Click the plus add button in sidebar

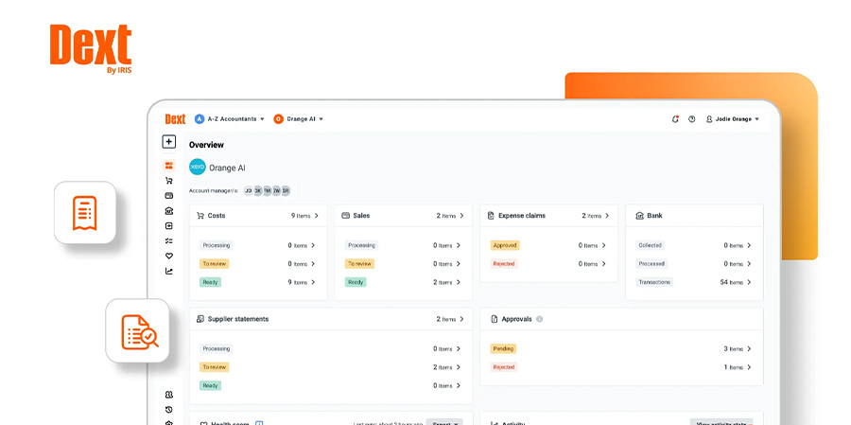click(168, 142)
